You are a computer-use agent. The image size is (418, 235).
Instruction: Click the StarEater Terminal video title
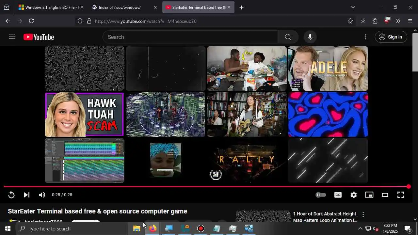click(x=97, y=211)
